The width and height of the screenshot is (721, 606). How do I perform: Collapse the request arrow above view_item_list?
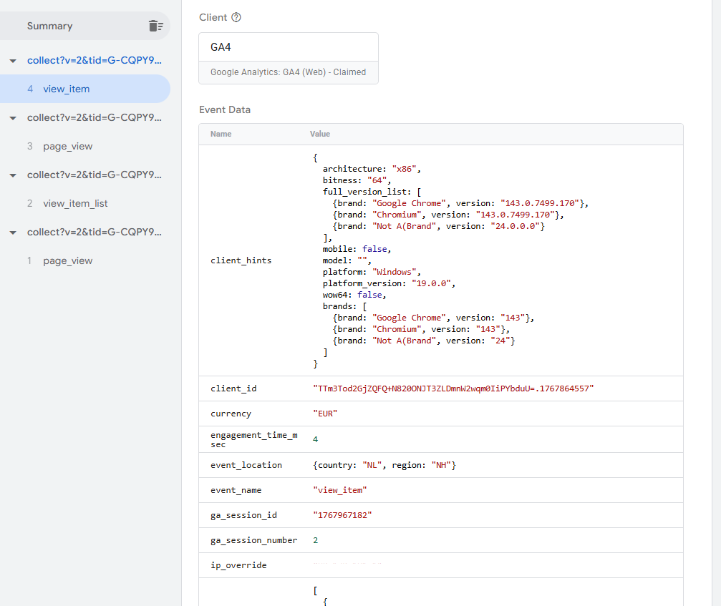[x=13, y=175]
